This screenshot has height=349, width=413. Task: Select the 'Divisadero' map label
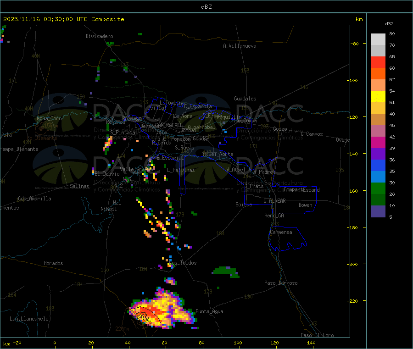coord(99,36)
